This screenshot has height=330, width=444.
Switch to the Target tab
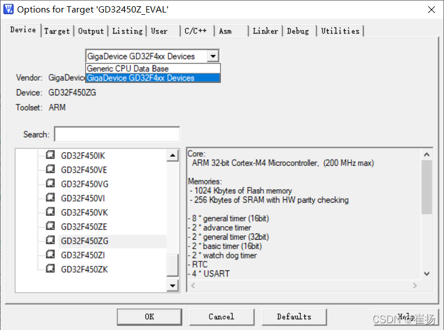57,31
